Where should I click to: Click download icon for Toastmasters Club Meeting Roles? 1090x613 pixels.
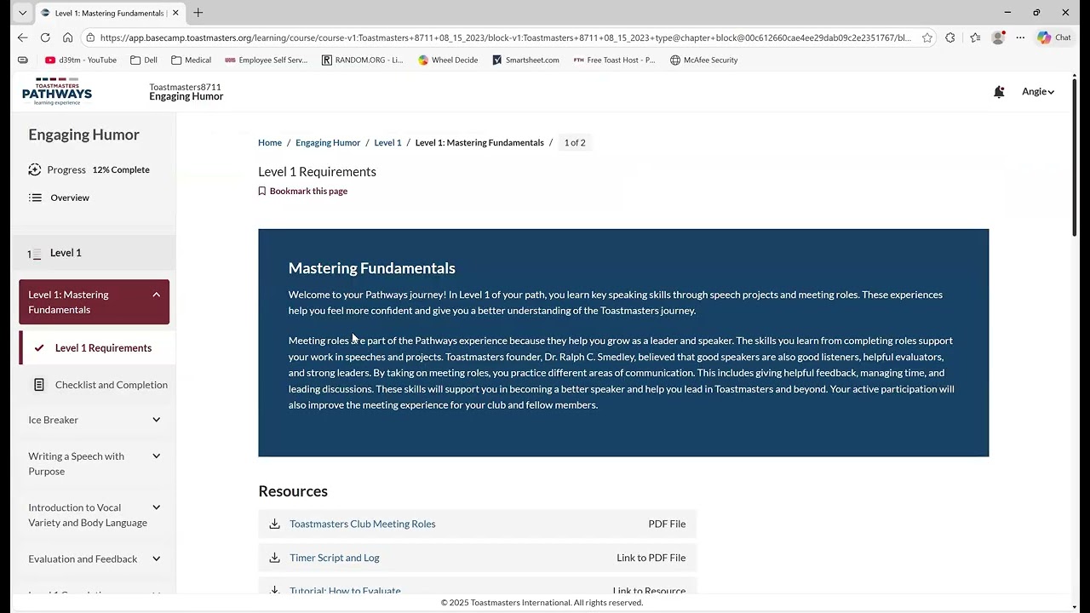pos(274,524)
